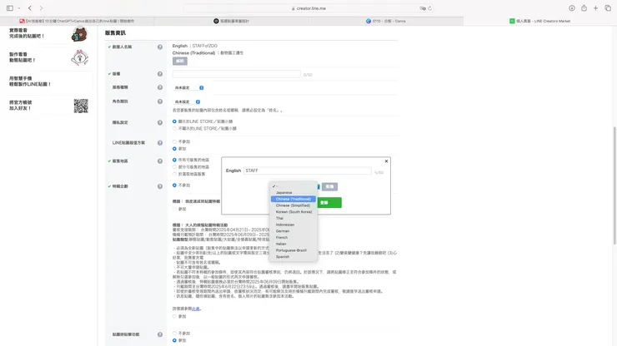Open help icon for 販售地區 row
This screenshot has height=346, width=617.
(x=160, y=161)
